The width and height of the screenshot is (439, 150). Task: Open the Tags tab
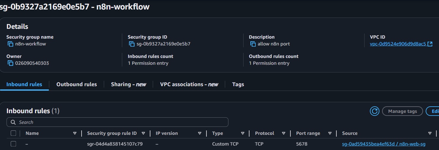tap(238, 84)
